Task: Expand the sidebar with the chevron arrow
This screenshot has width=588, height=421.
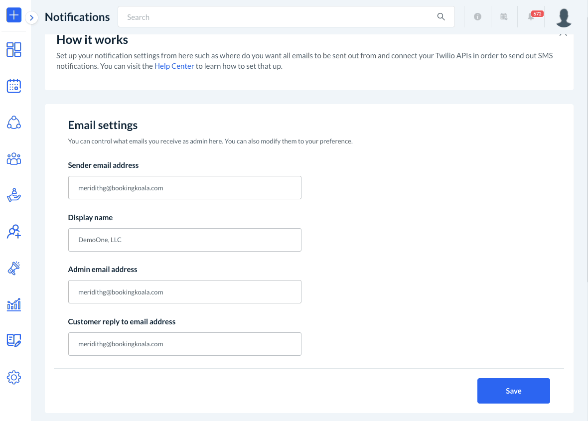Action: [x=31, y=18]
